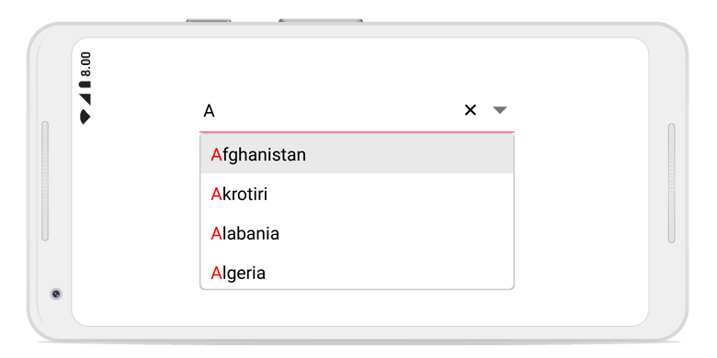Viewport: 717px width, 358px height.
Task: Tap the cellular signal strength icon
Action: 85,99
